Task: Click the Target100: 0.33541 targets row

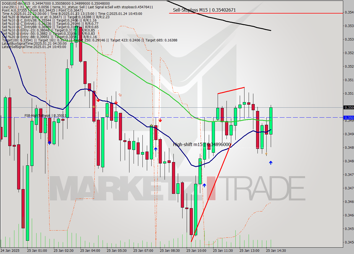Action: pos(89,40)
